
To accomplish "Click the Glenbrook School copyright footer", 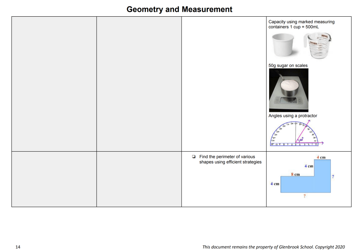I will (273, 247).
